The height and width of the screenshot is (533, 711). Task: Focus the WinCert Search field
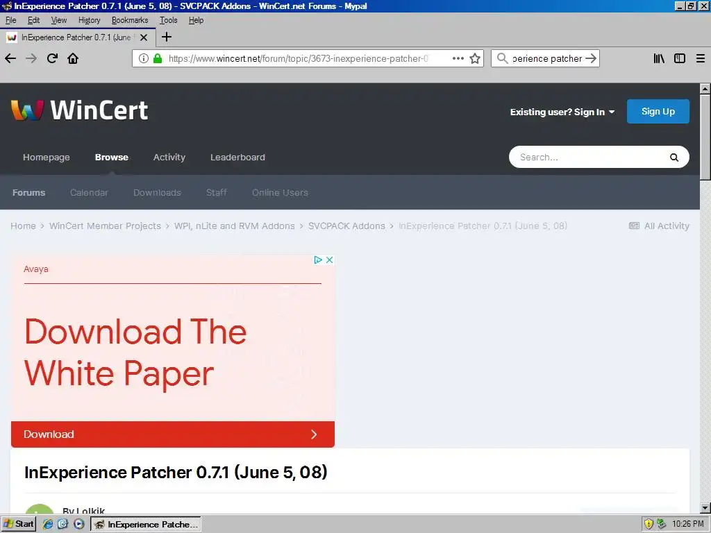(589, 157)
